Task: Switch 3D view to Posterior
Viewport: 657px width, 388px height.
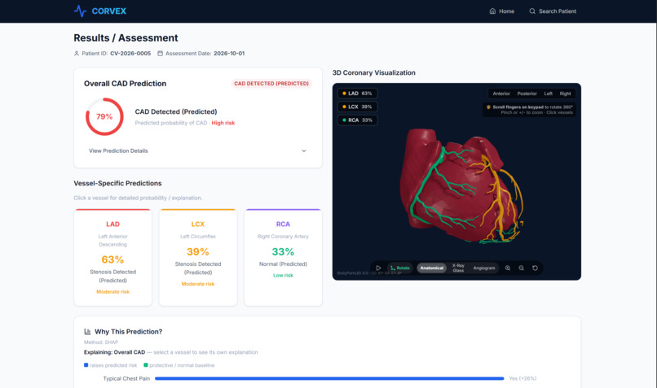Action: [527, 94]
